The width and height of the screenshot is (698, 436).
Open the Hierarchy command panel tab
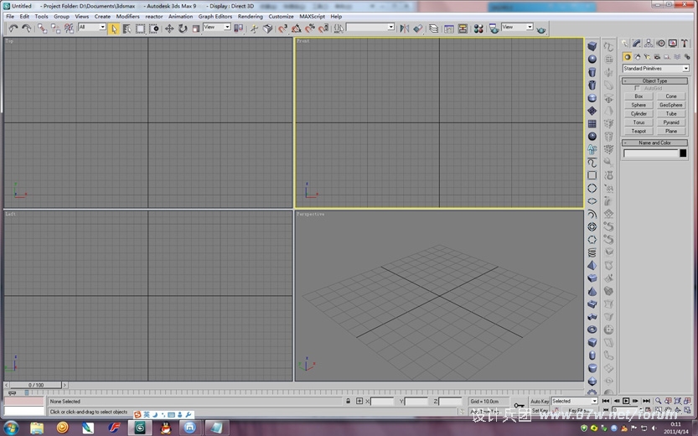649,44
